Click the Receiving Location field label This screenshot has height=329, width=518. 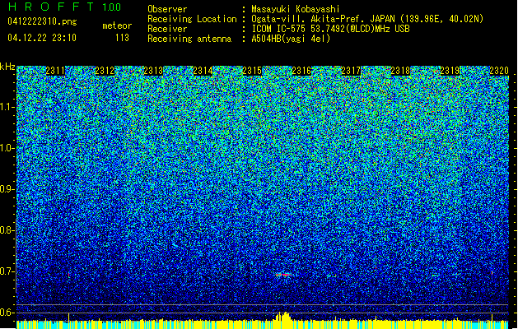(192, 19)
